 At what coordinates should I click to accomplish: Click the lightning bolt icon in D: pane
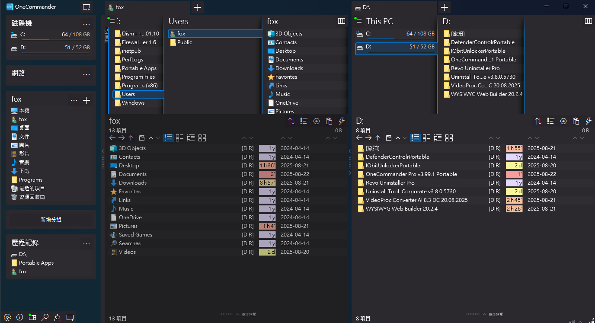point(589,122)
